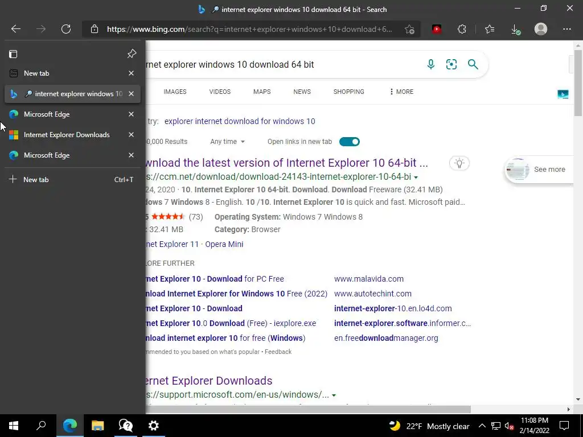The width and height of the screenshot is (583, 437).
Task: Open Settings gear in taskbar
Action: (153, 426)
